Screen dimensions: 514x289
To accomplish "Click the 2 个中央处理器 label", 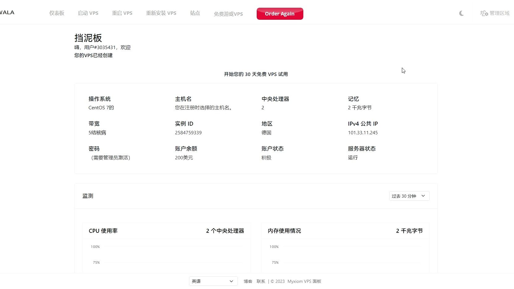I will pos(225,231).
